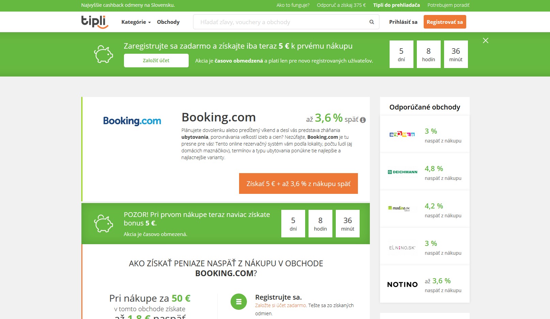Click the Tipli logo in header
Image resolution: width=550 pixels, height=319 pixels.
[x=94, y=22]
